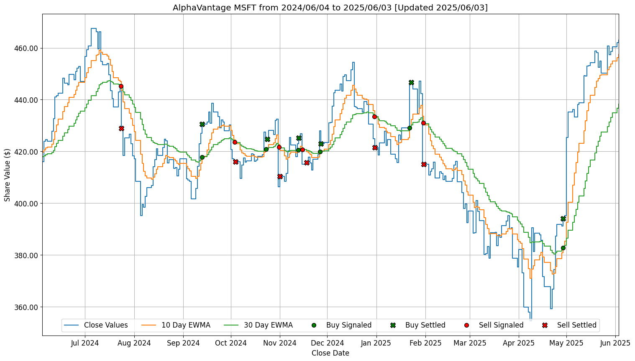This screenshot has height=361, width=635.
Task: Pick the Sell Signaled marker at end of December 2024
Action: (x=374, y=117)
